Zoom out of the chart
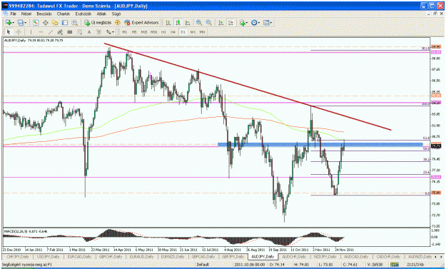Viewport: 446px width, 269px height. (x=209, y=22)
